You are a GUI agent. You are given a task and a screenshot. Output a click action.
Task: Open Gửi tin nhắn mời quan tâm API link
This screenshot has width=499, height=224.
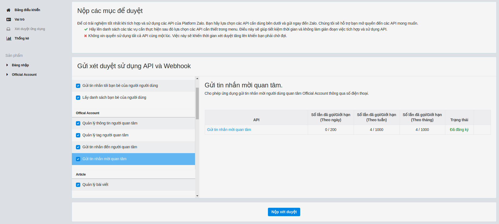click(229, 130)
